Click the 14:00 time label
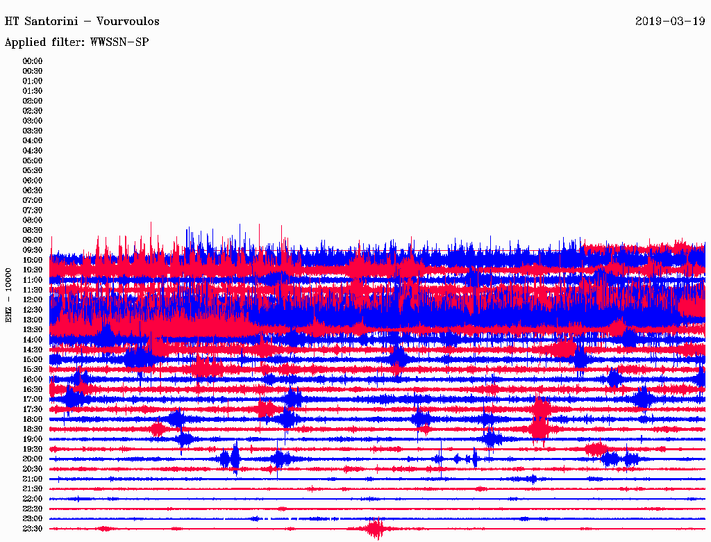Screen dimensions: 711x542 coord(33,340)
